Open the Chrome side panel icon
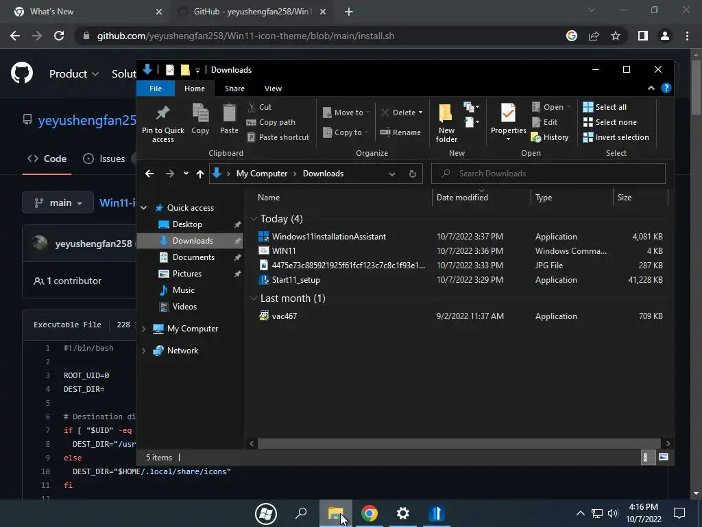Viewport: 702px width, 527px height. click(643, 36)
